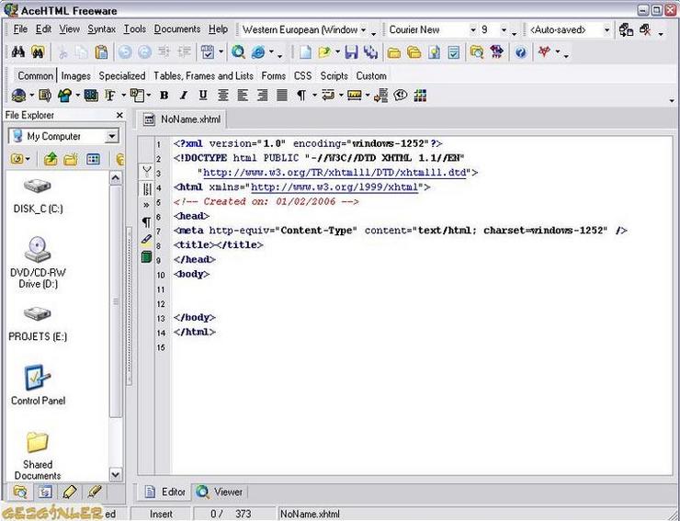Click the Align right icon
680x521 pixels.
coord(262,95)
